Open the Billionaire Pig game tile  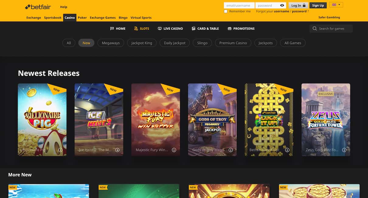42,120
